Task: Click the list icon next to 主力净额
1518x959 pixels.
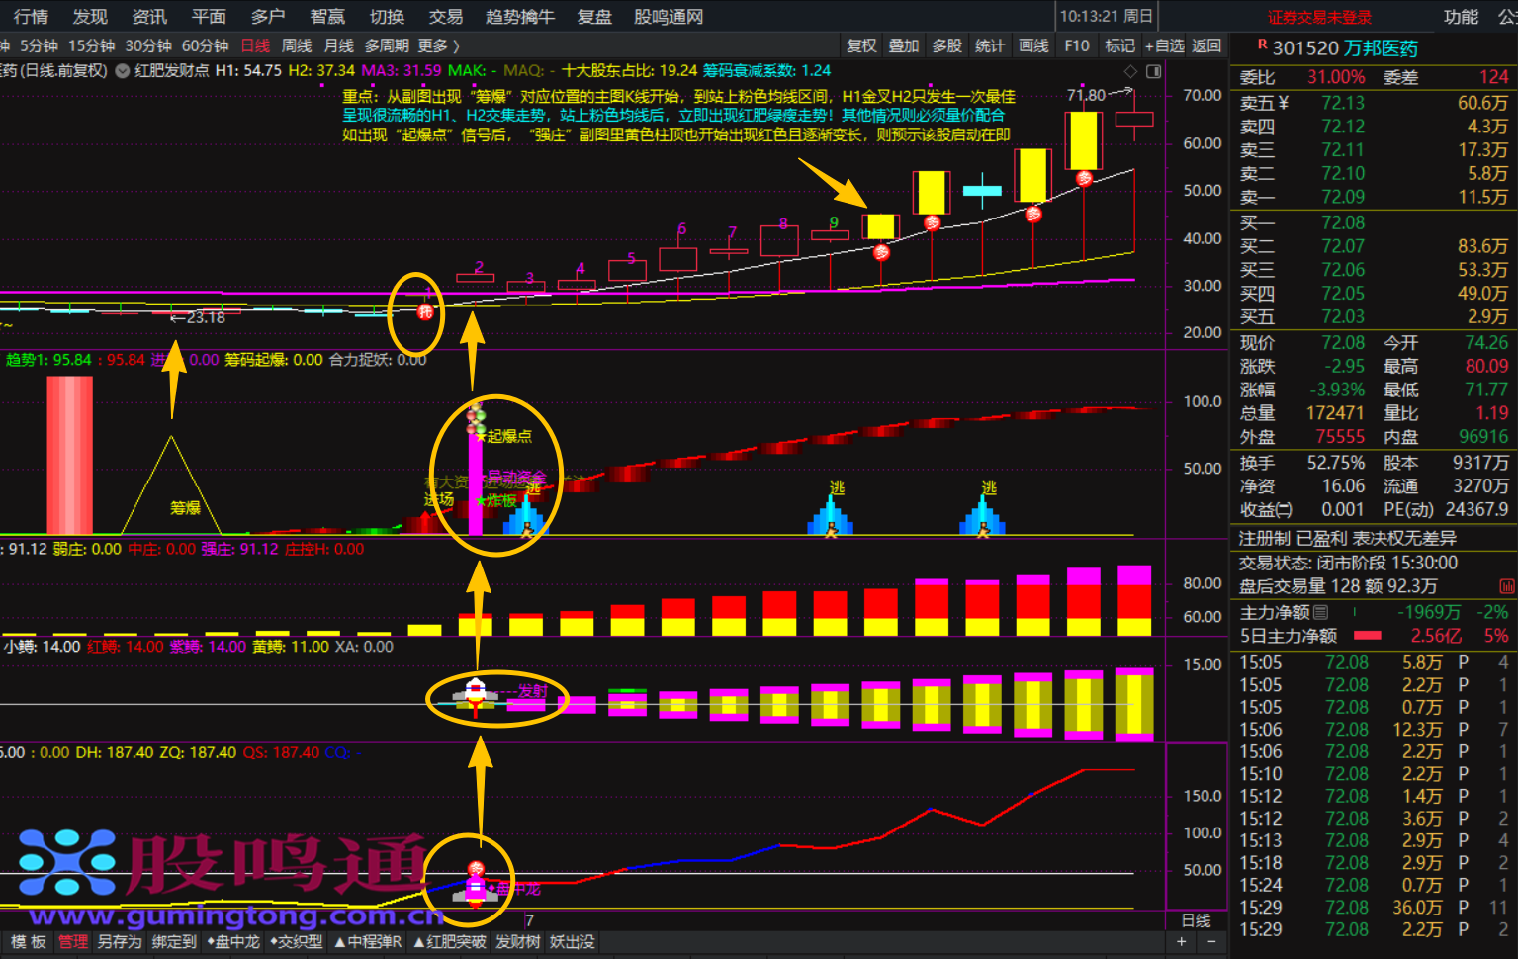Action: (1320, 612)
